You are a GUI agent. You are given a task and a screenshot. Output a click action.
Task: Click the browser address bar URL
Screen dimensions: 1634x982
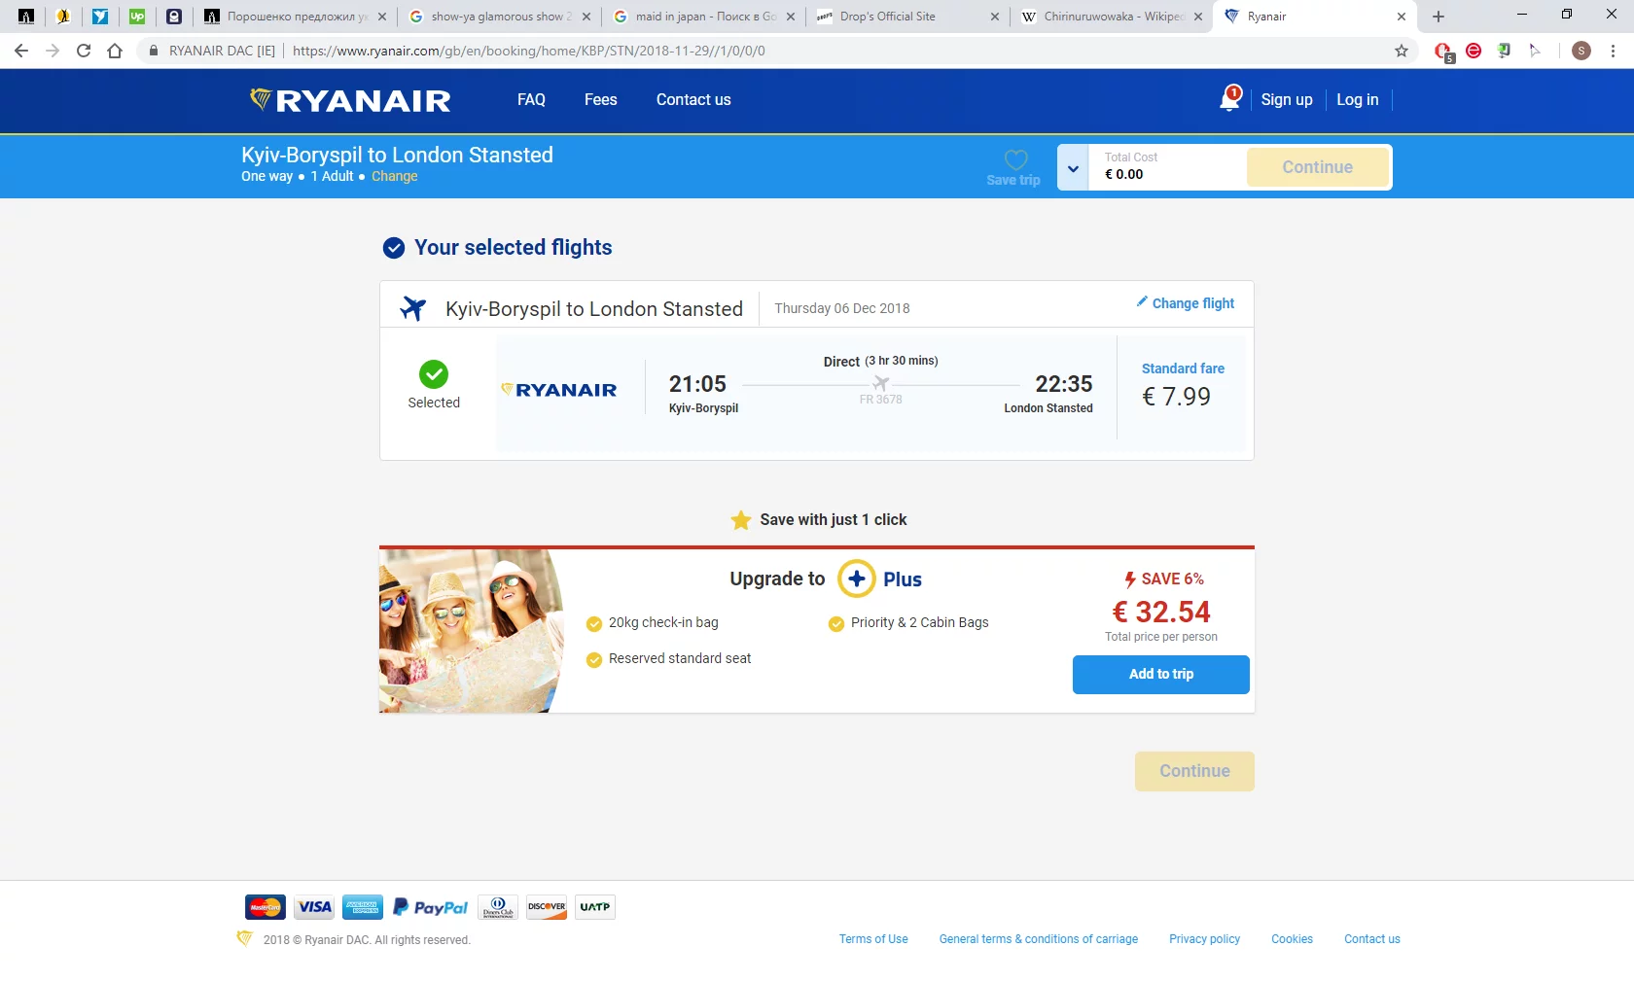tap(528, 51)
